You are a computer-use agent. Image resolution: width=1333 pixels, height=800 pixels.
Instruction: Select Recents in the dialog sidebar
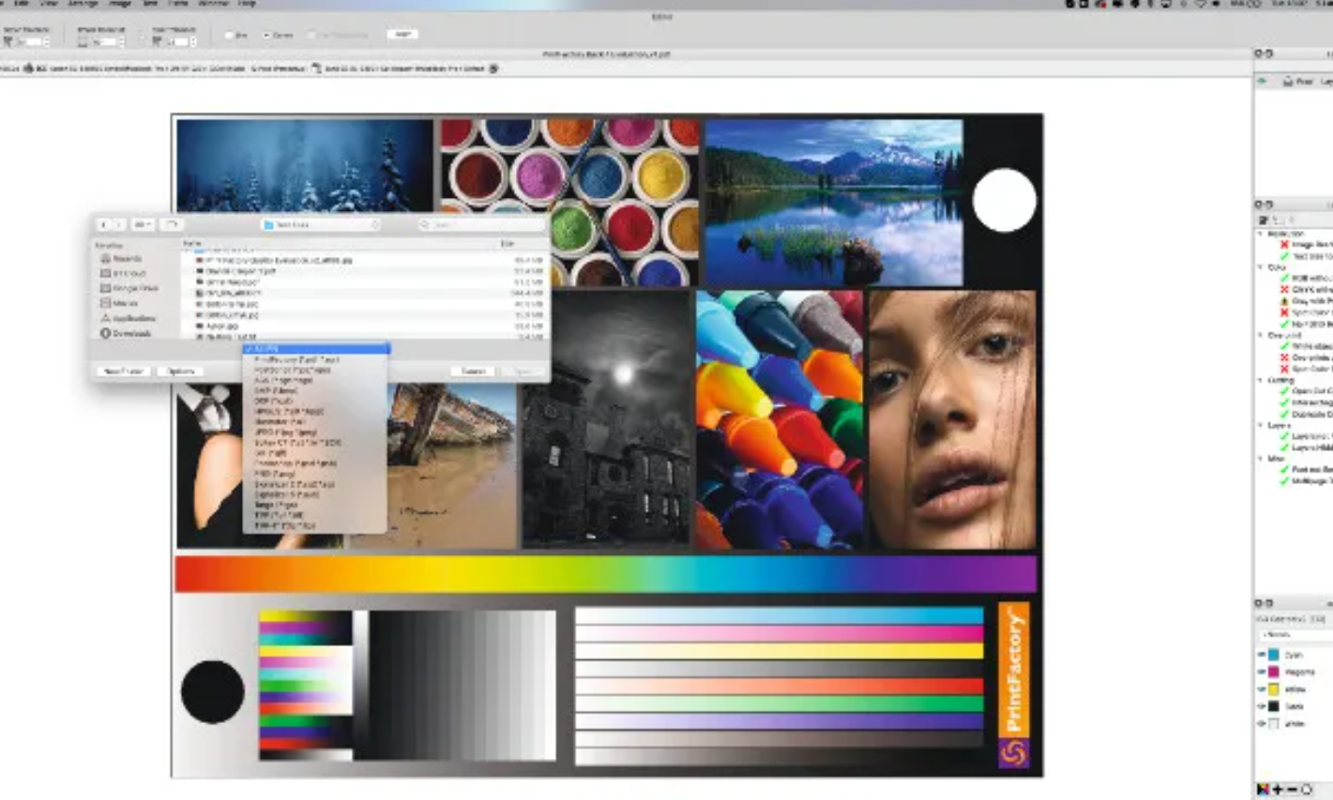(121, 259)
